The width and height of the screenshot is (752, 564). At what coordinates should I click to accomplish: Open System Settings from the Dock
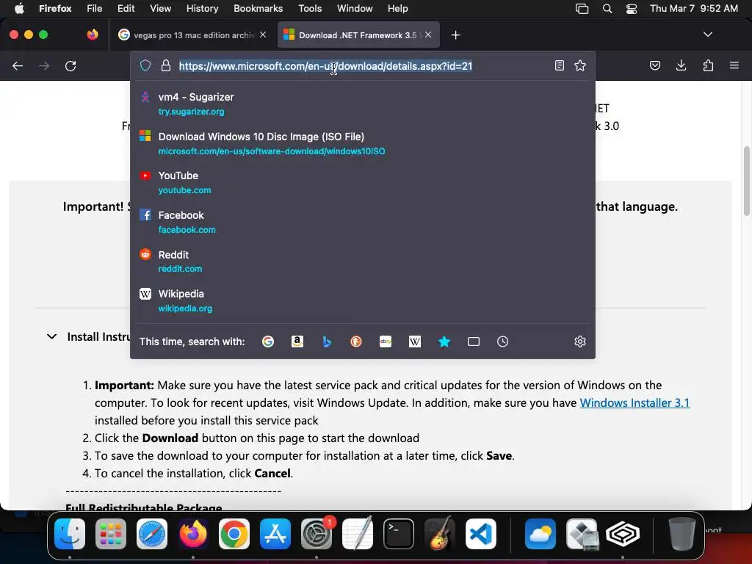317,534
